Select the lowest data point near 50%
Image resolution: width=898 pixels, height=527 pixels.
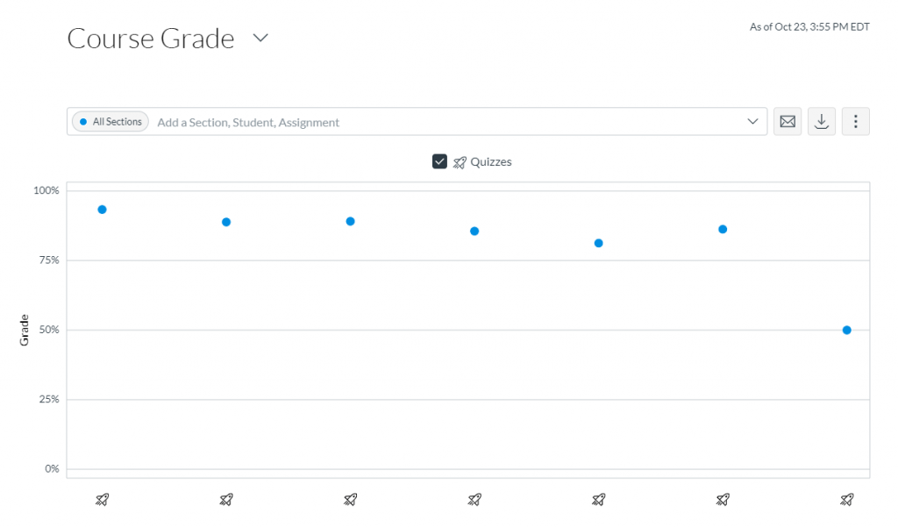845,330
